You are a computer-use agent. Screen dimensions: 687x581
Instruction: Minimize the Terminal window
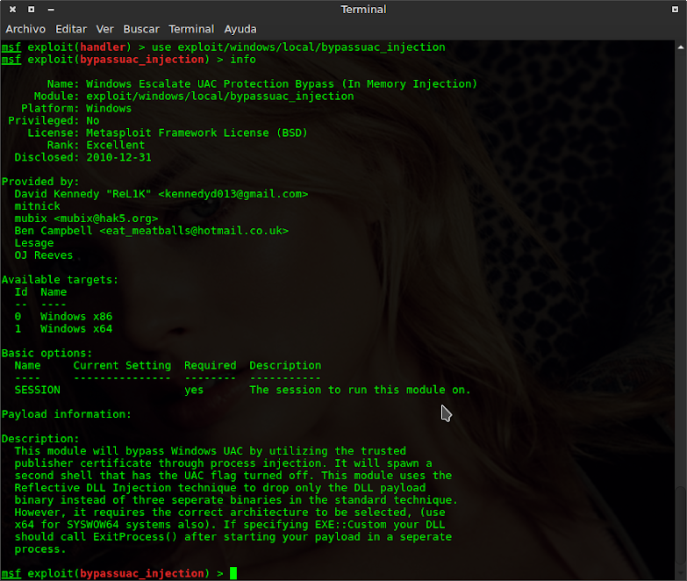51,9
